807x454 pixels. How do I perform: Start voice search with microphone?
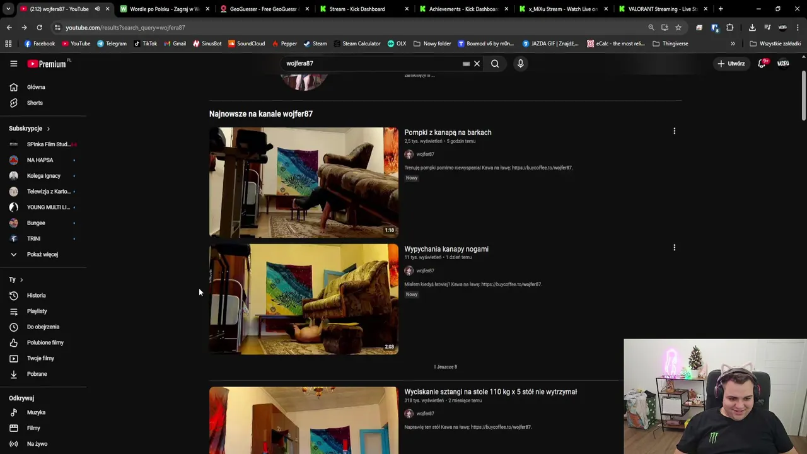click(520, 63)
